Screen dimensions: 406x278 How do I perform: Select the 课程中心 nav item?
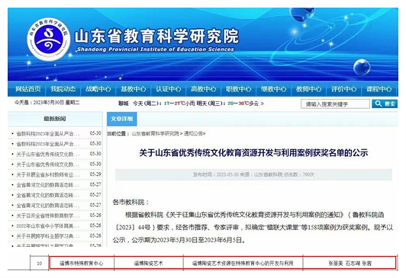tap(379, 89)
